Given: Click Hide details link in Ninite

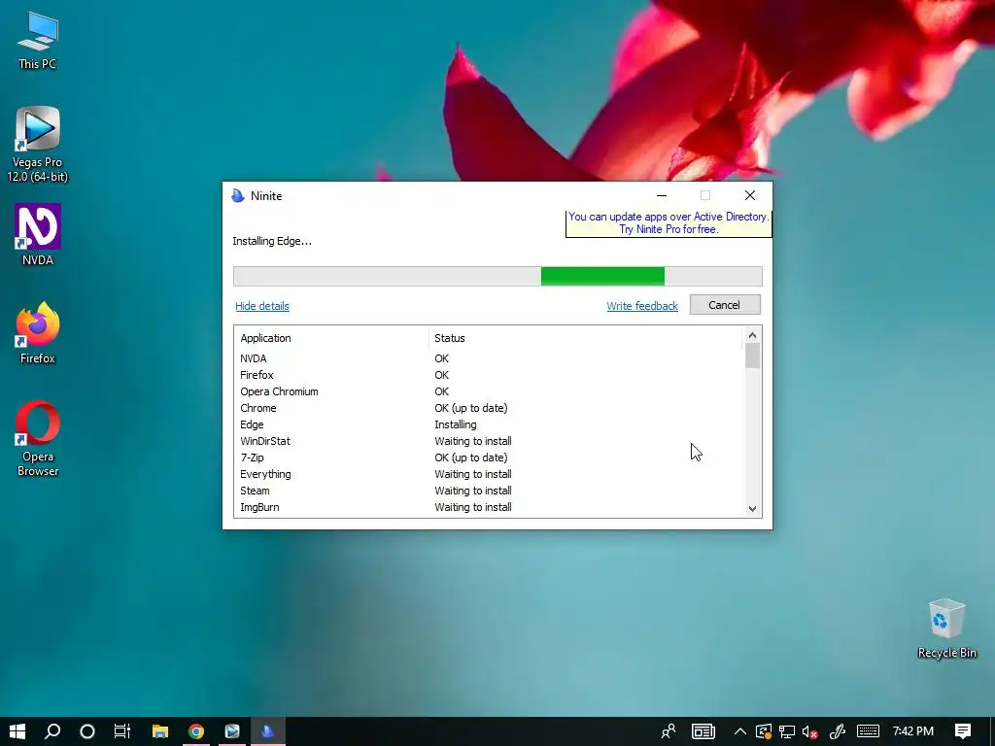Looking at the screenshot, I should click(x=262, y=306).
